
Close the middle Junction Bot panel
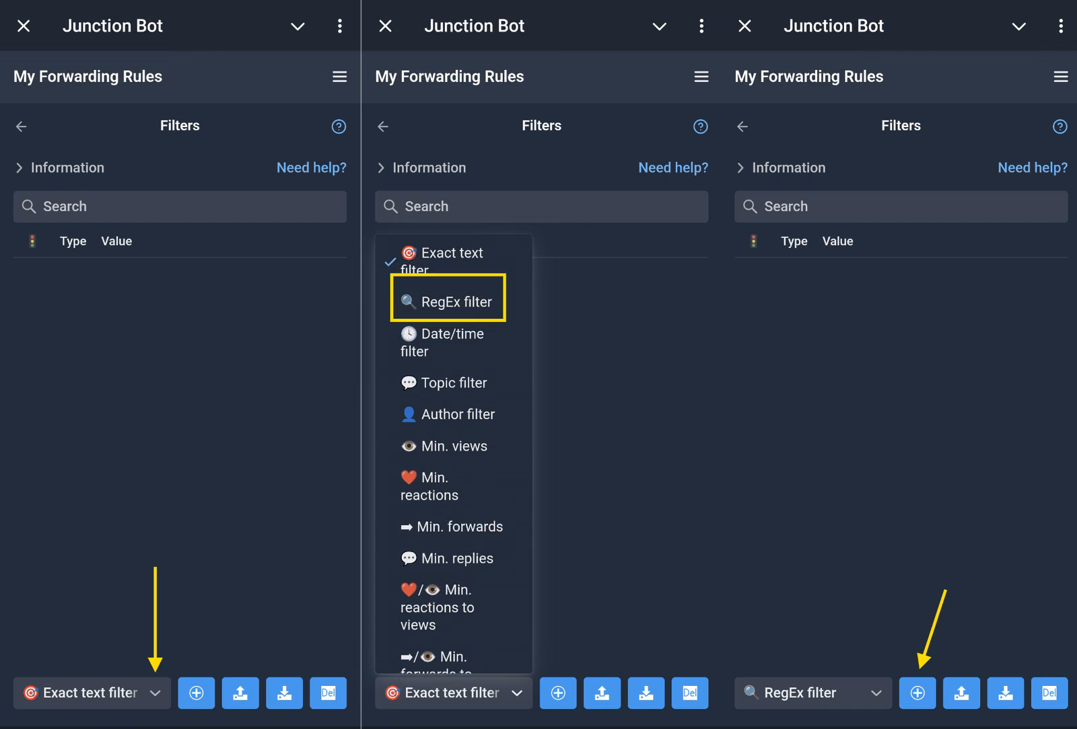[x=385, y=26]
